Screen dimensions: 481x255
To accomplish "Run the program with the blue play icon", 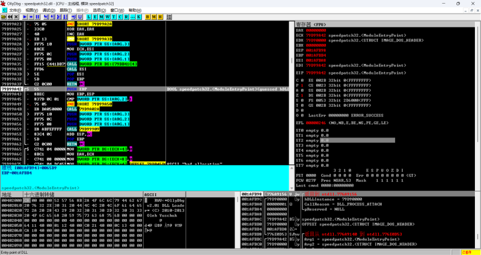I will 25,17.
